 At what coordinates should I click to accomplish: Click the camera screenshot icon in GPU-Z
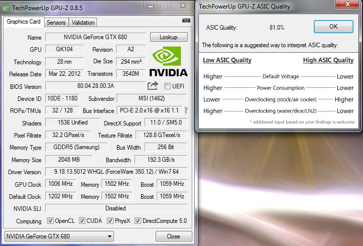coord(186,21)
